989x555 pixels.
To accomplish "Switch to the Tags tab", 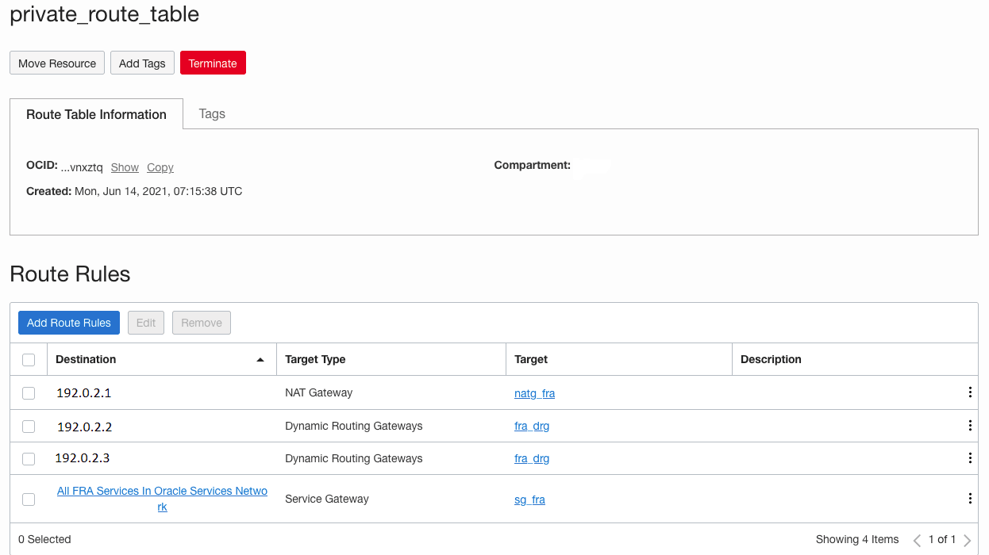I will (x=212, y=114).
